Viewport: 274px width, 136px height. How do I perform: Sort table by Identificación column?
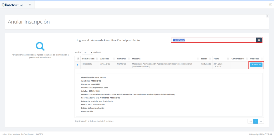click(89, 59)
